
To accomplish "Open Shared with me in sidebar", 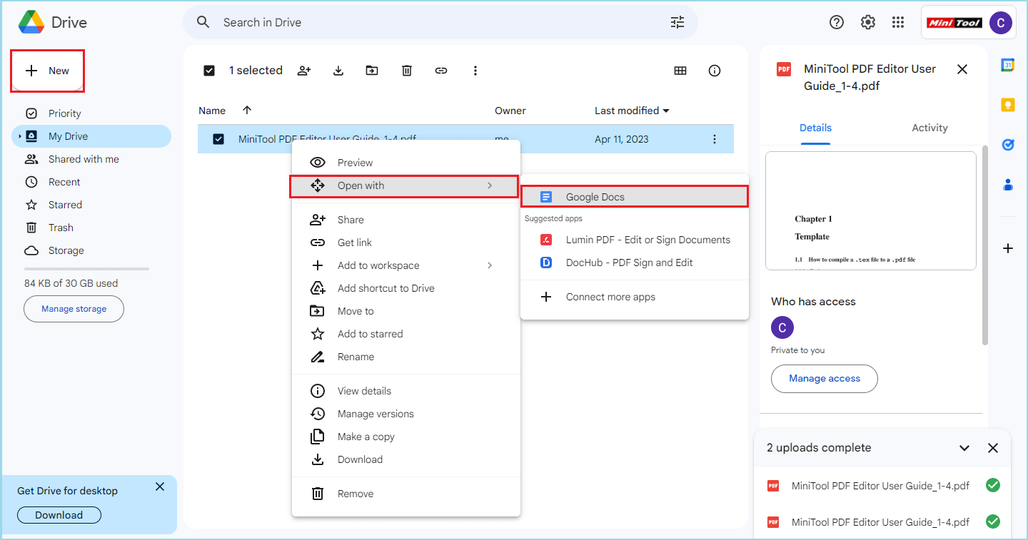I will 91,159.
